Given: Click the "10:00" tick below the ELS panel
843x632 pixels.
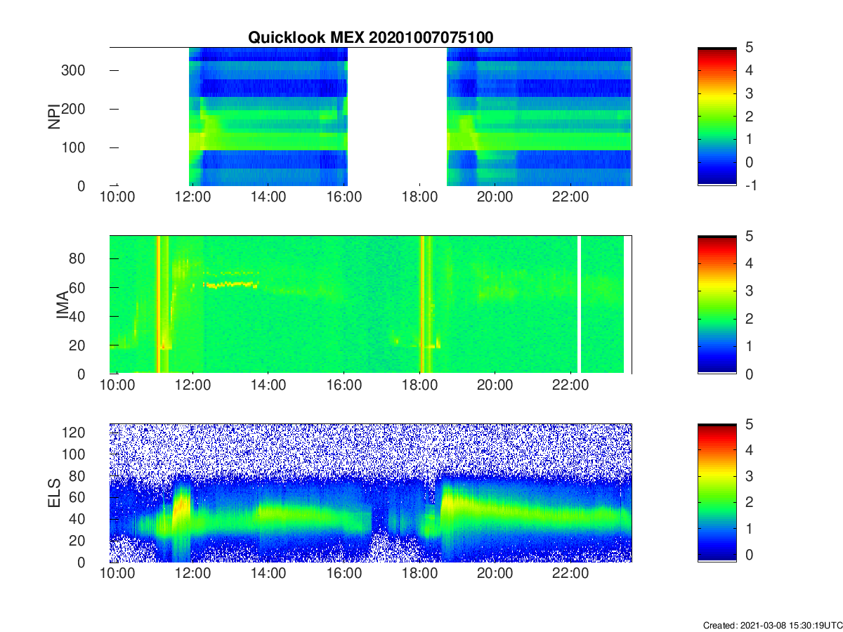Looking at the screenshot, I should coord(117,574).
